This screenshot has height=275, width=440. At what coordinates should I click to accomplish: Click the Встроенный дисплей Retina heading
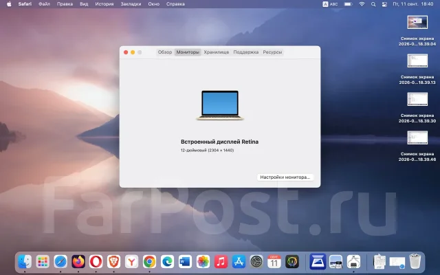pyautogui.click(x=220, y=142)
